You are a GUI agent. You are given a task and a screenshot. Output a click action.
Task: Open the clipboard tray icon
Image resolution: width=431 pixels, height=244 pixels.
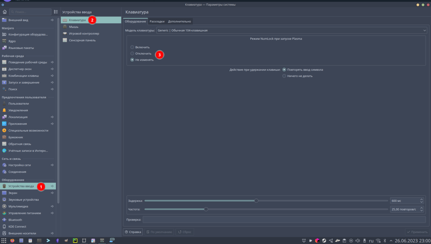coord(344,240)
